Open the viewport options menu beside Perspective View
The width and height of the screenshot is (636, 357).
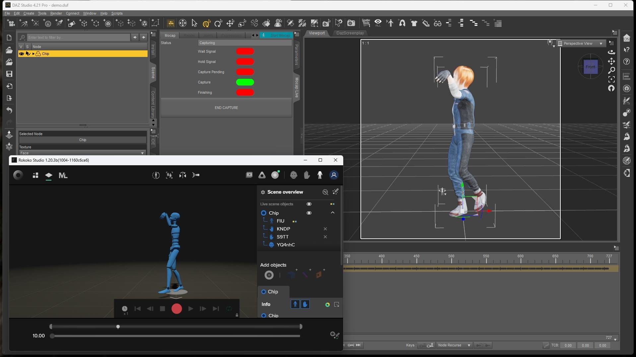pyautogui.click(x=611, y=43)
